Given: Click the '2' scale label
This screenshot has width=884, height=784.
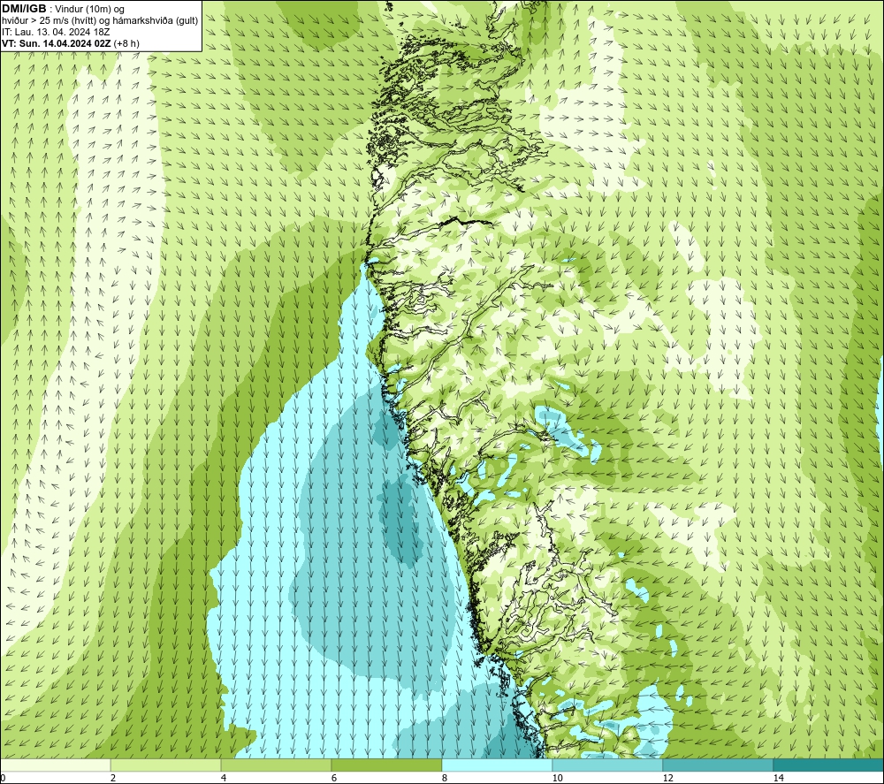Looking at the screenshot, I should pos(113,778).
